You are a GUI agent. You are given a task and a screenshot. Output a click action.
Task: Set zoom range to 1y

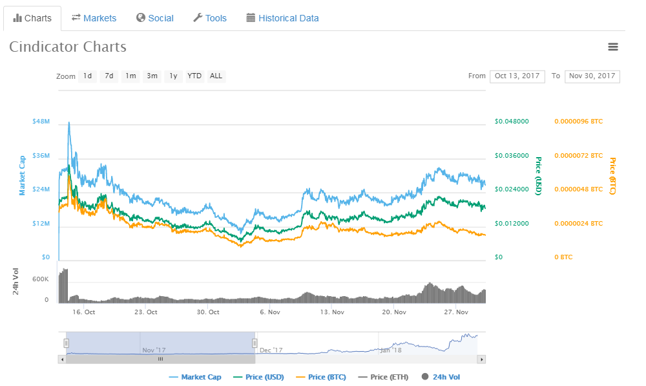click(173, 76)
